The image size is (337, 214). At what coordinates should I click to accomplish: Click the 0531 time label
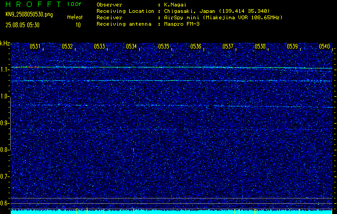coord(35,47)
